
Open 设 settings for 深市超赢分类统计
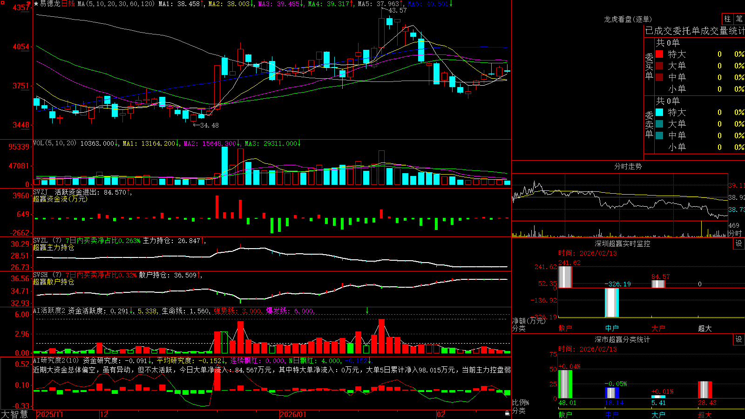739,339
